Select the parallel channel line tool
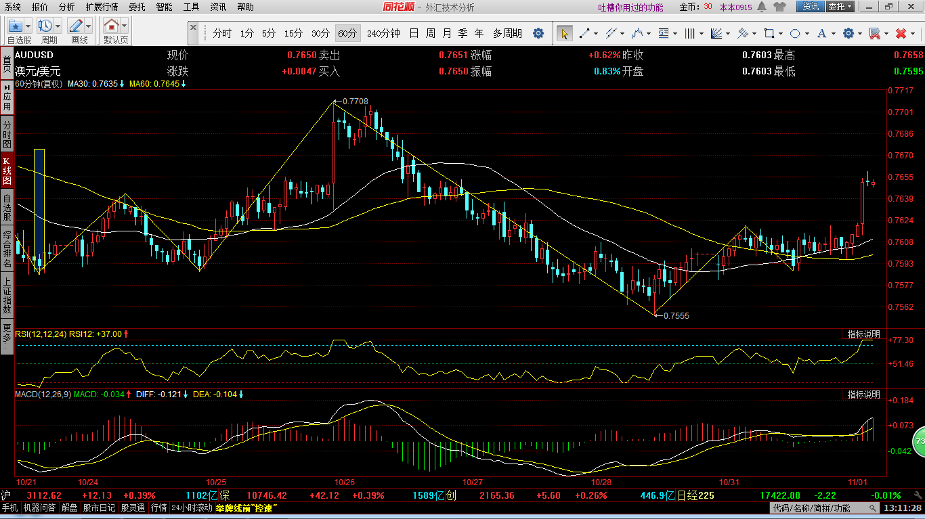Screen dimensions: 925x519 pos(611,33)
